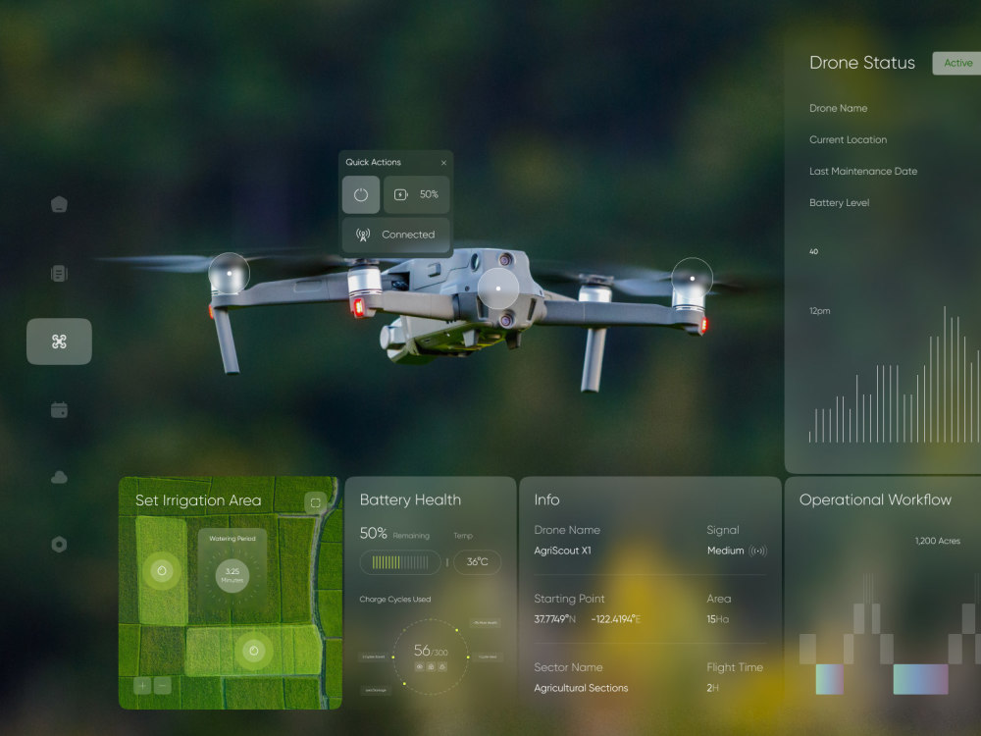Click the -122.4194°E longitude value
Screen dimensions: 981x736
(616, 619)
